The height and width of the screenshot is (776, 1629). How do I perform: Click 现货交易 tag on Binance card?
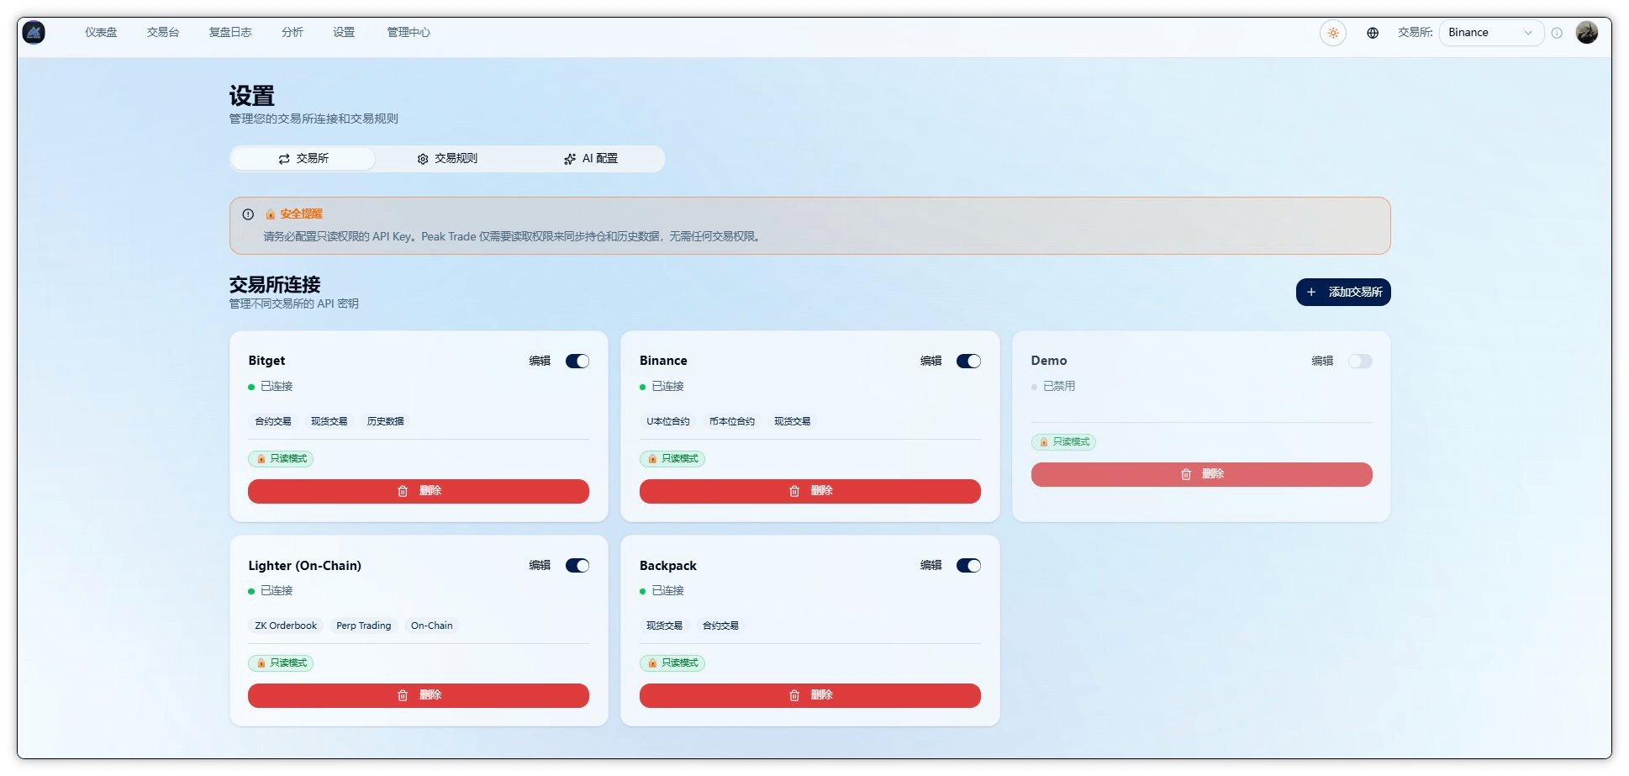(793, 421)
